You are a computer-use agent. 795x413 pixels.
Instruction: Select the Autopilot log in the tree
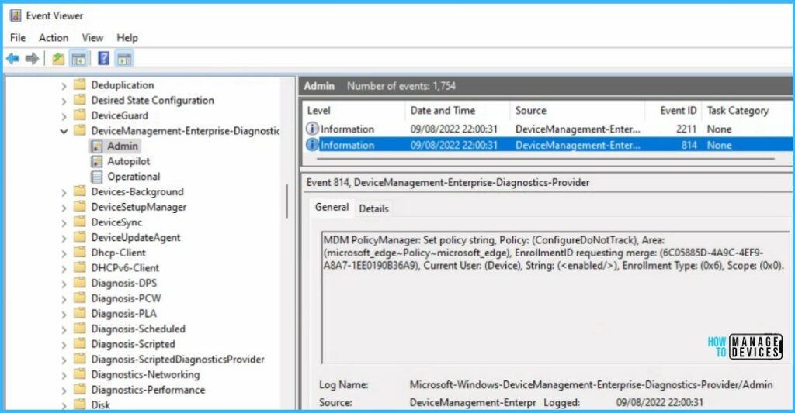[x=128, y=161]
